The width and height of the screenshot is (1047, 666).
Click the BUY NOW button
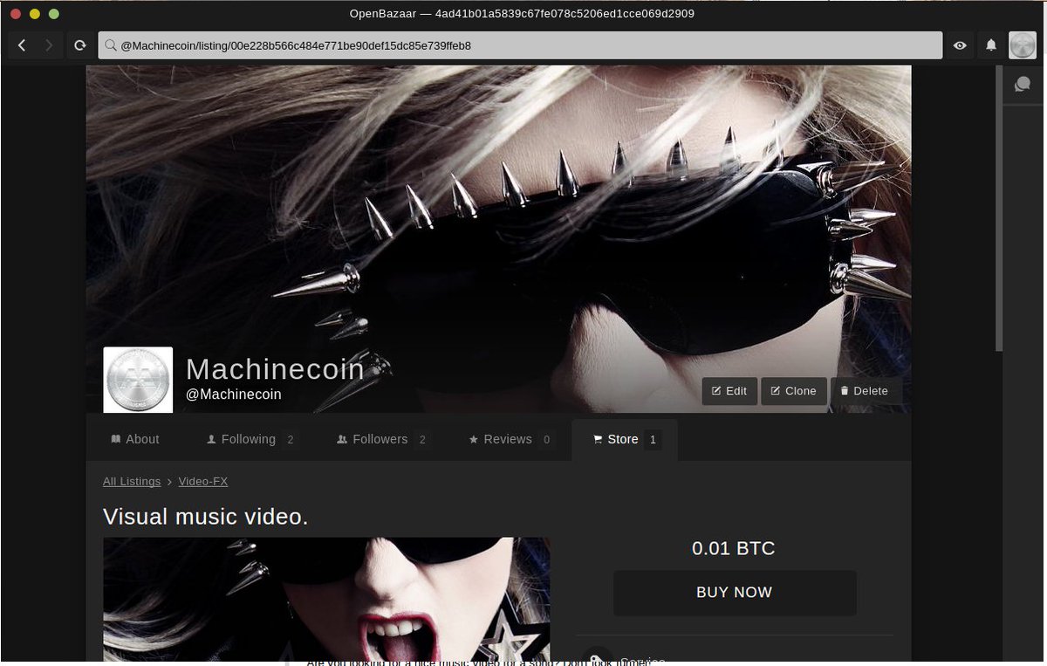[x=735, y=593]
